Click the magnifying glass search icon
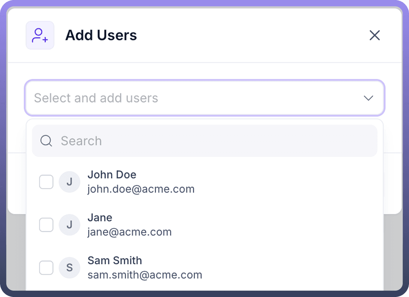The width and height of the screenshot is (409, 297). (x=46, y=141)
